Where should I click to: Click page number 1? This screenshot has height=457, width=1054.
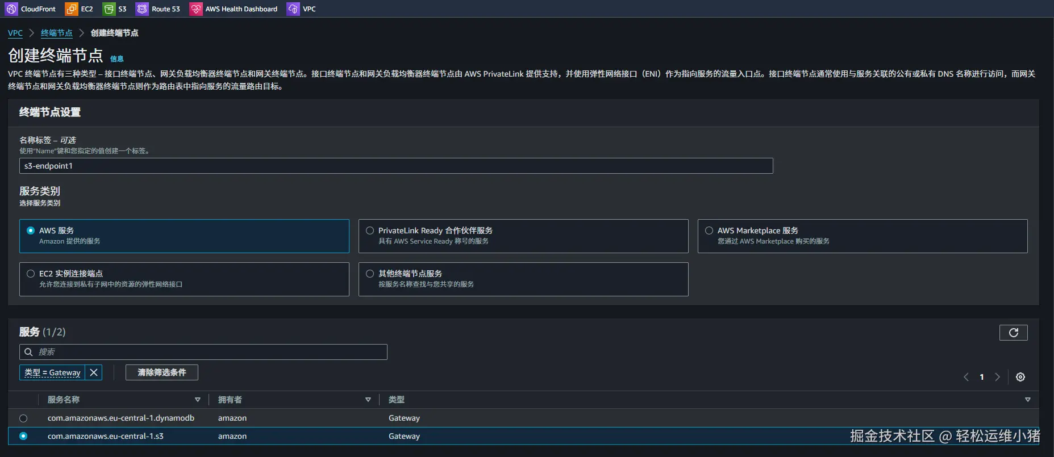[x=982, y=377]
